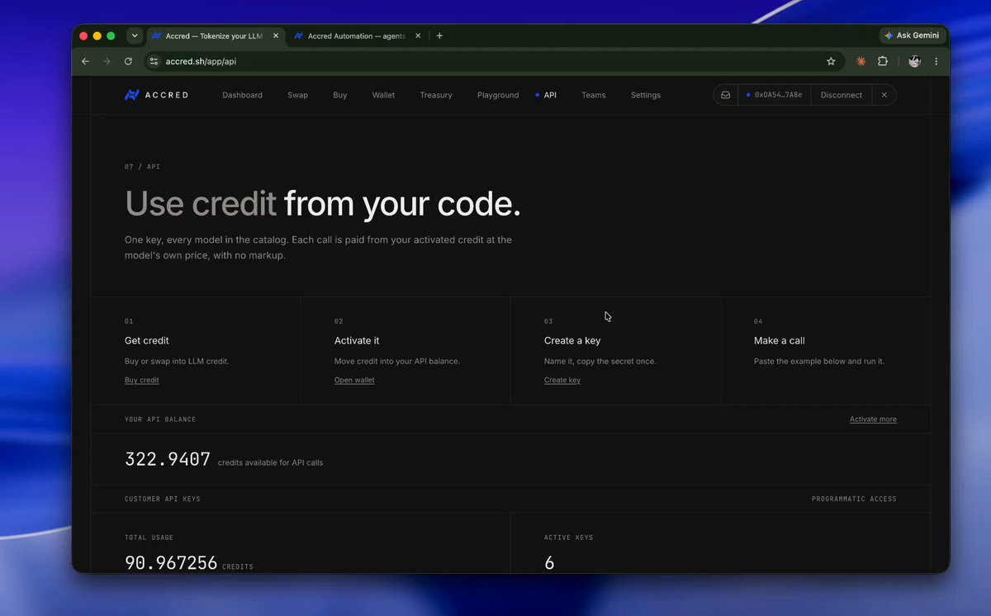Click the 'Activate more' link
The height and width of the screenshot is (616, 991).
coord(873,419)
